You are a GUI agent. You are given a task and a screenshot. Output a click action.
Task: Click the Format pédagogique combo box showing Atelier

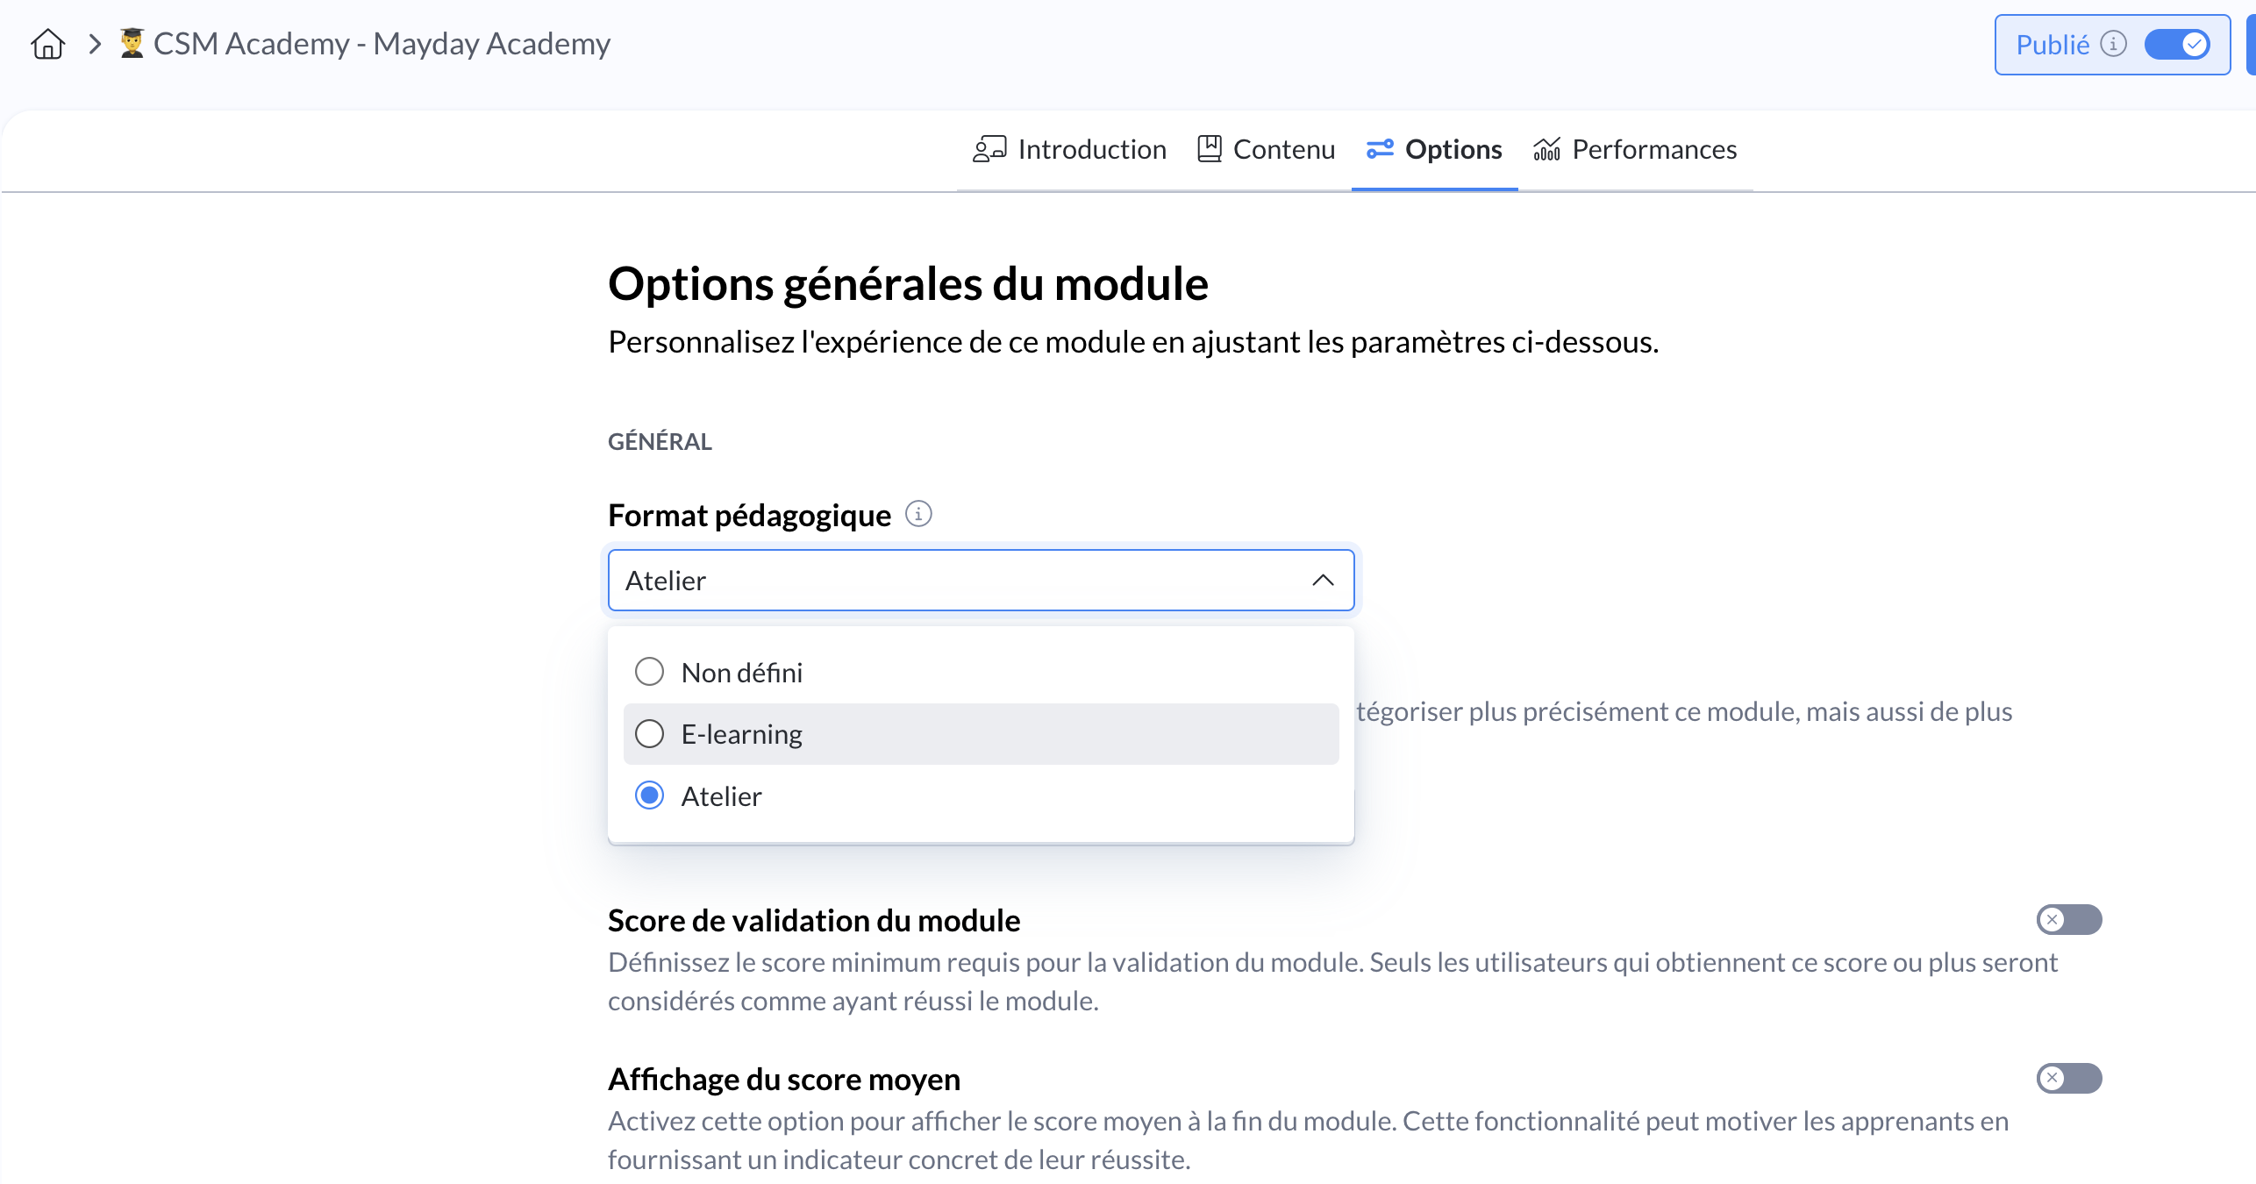965,581
